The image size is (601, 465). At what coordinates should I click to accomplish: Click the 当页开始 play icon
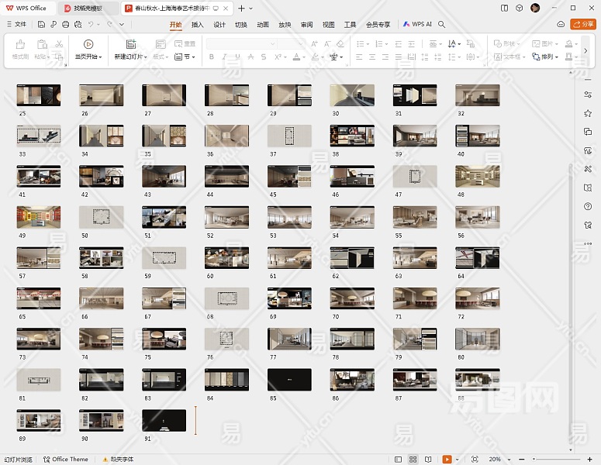click(x=88, y=44)
